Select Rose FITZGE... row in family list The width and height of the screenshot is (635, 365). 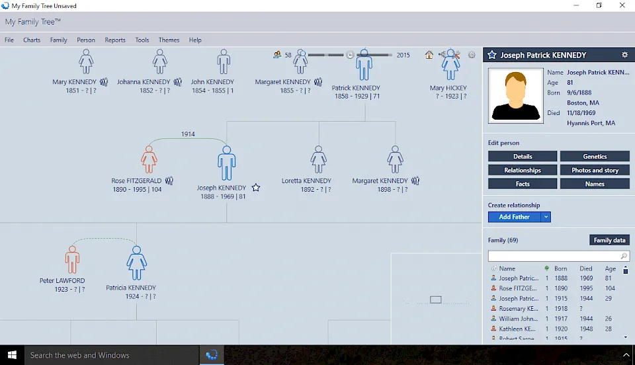pos(554,288)
